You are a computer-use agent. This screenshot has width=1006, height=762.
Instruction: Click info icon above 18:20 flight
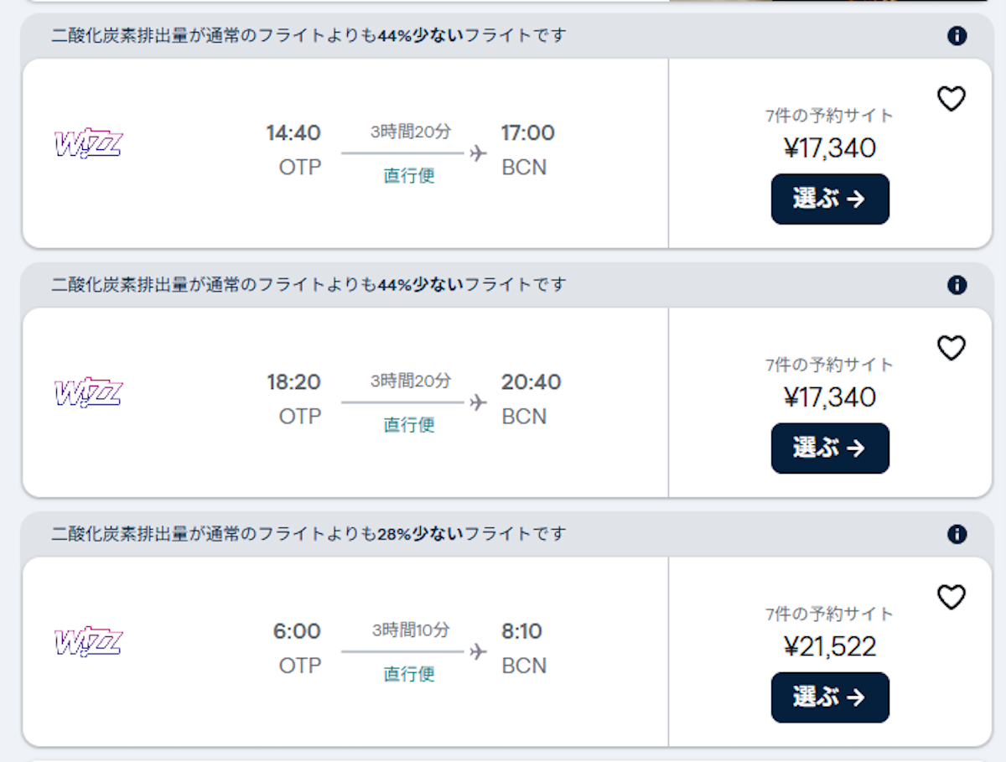[x=957, y=285]
